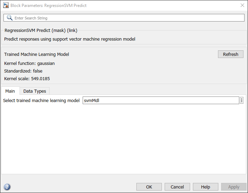Click 'Select trained machine learning model' label
Screen dimensions: 248x193
(x=42, y=101)
